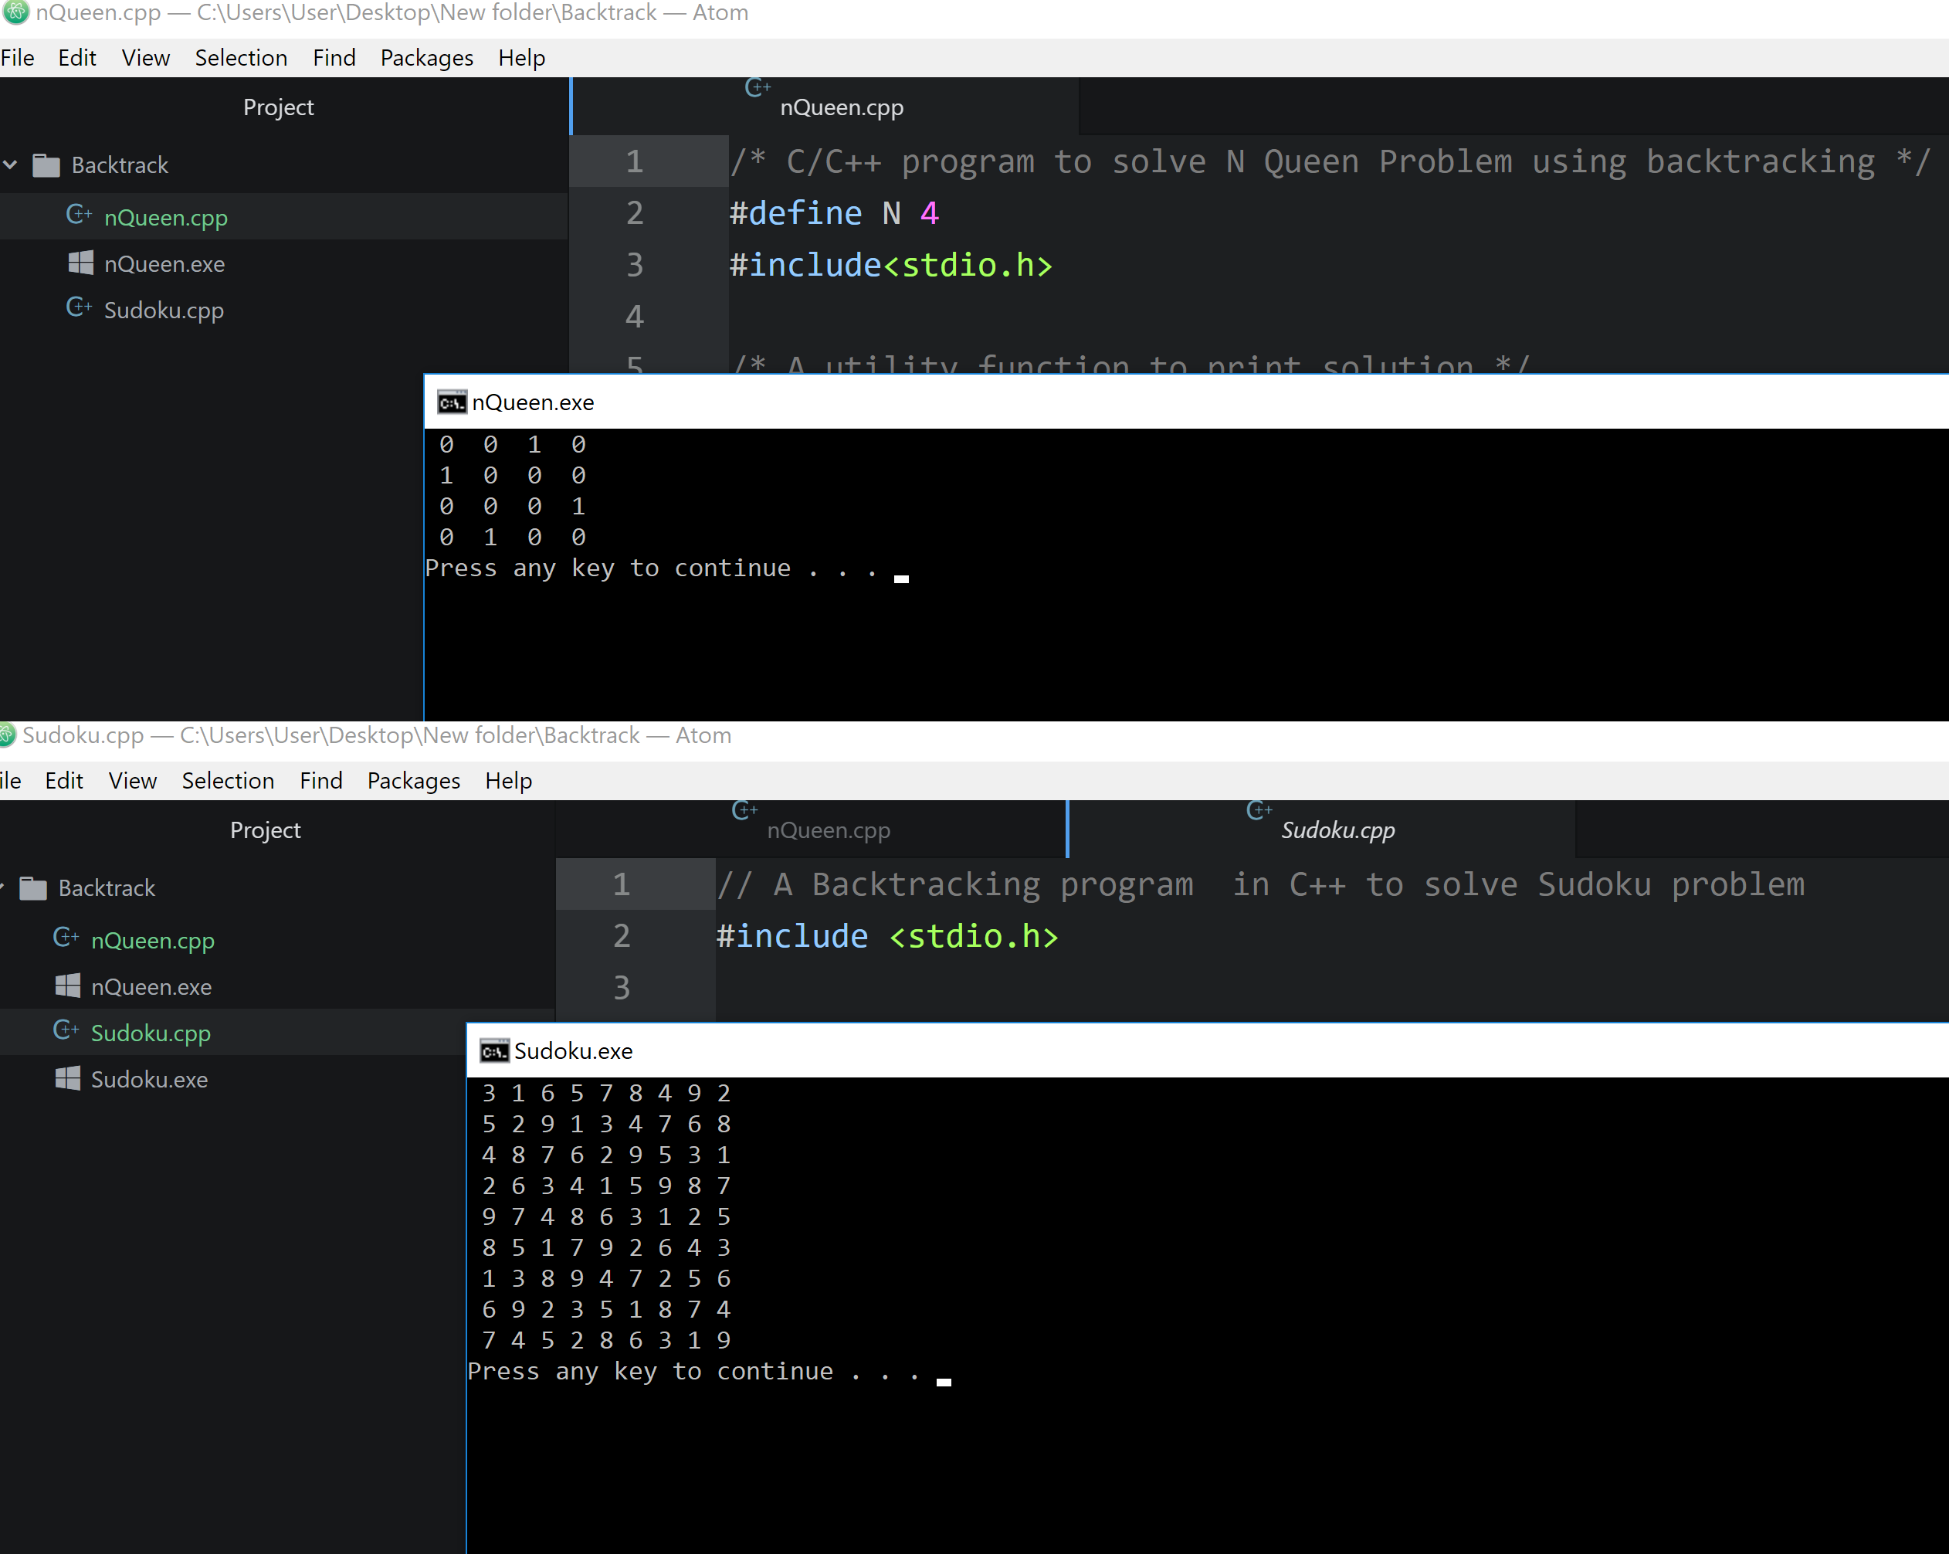The height and width of the screenshot is (1554, 1949).
Task: Click the Backtrack folder icon in bottom project panel
Action: [33, 889]
